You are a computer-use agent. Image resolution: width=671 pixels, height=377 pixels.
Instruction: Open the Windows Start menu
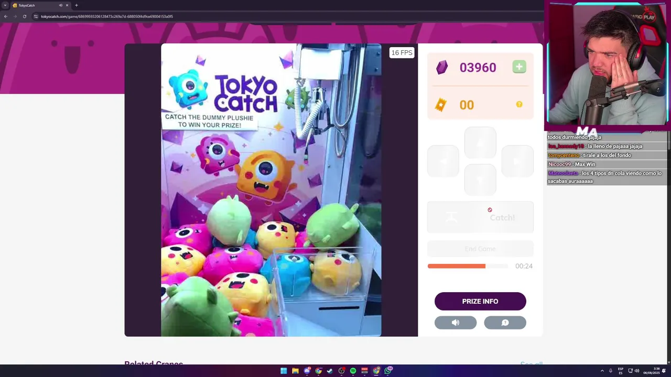pyautogui.click(x=284, y=371)
